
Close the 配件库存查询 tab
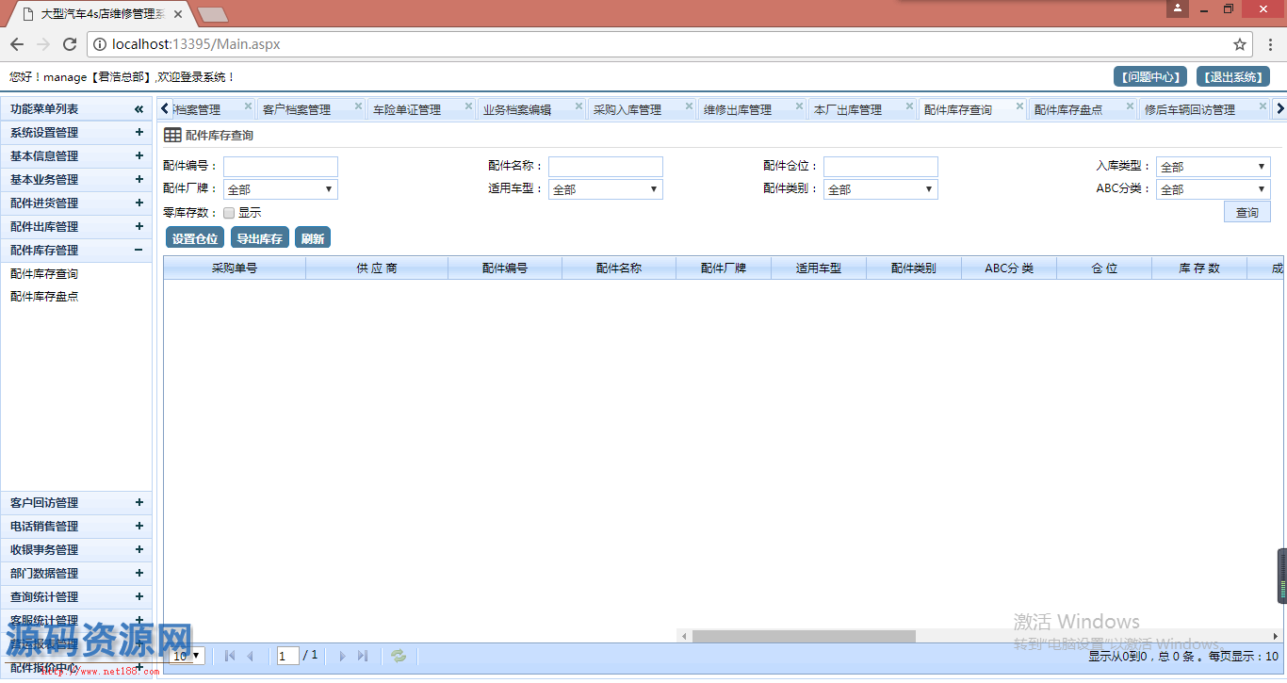[x=1019, y=106]
